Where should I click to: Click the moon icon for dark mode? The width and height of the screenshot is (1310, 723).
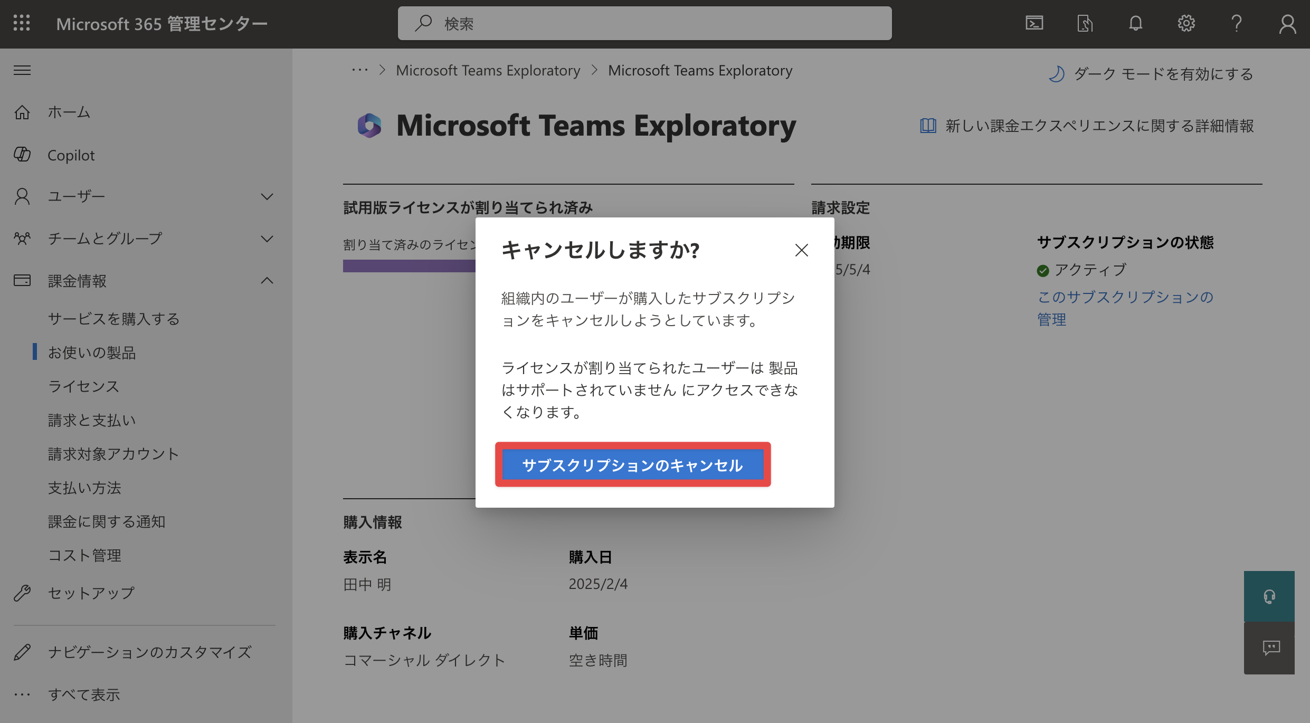coord(1056,74)
